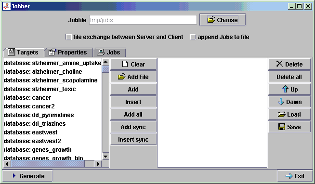Select database: alzheimer_scopolamine
Image resolution: width=315 pixels, height=184 pixels.
(52, 80)
